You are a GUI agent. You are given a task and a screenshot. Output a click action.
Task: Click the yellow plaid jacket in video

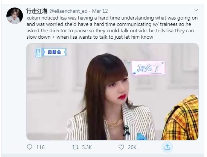click(181, 119)
